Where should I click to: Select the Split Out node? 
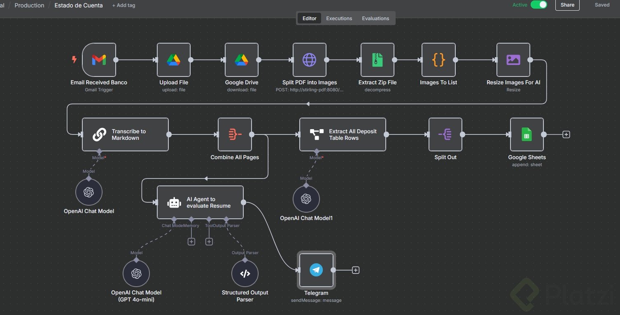click(x=445, y=134)
